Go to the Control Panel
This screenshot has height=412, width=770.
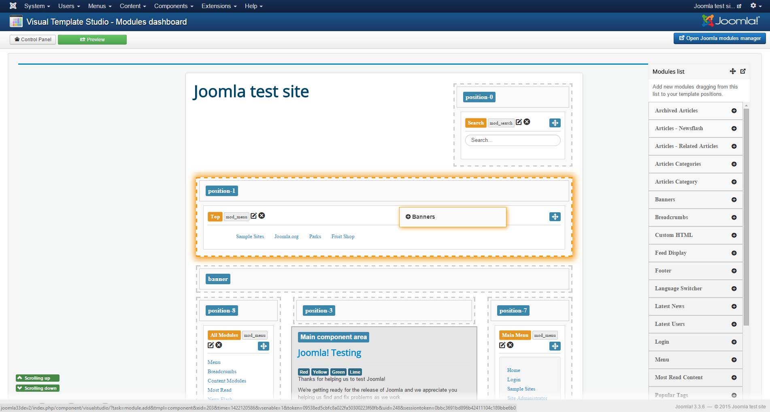coord(33,39)
